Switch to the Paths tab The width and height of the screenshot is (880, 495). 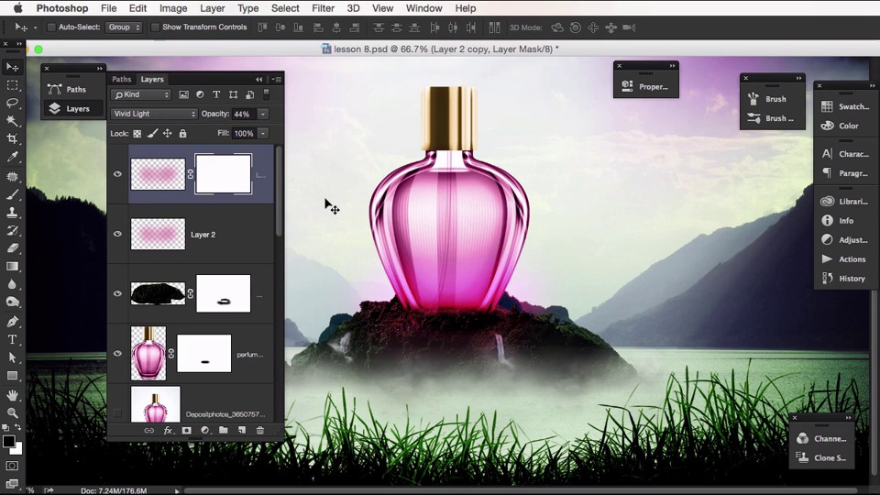point(121,80)
